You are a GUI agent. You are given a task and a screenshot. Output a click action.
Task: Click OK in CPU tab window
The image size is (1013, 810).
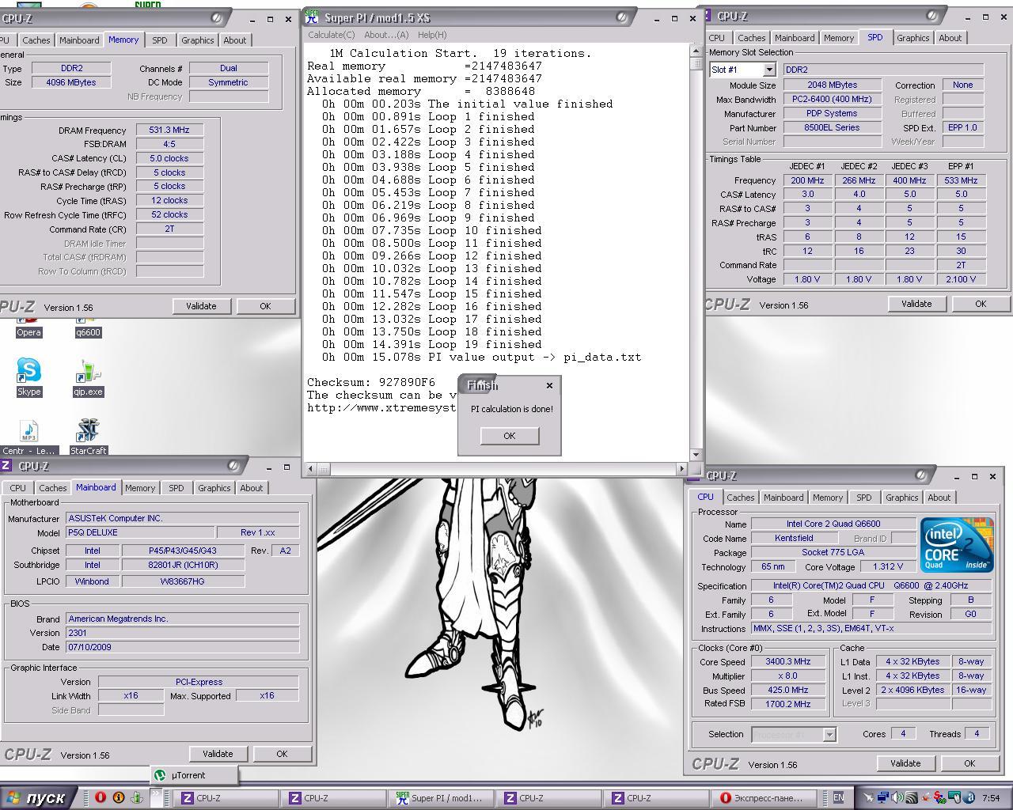[969, 763]
